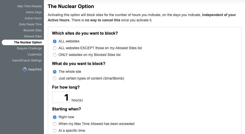Choose When my Max Time Allowed exceeded
This screenshot has width=245, height=134.
point(55,124)
